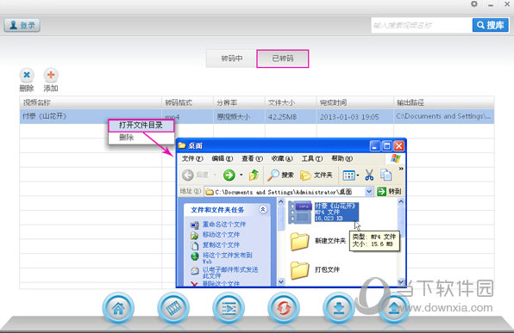
Task: Switch to the 转码中 tab
Action: [x=231, y=59]
